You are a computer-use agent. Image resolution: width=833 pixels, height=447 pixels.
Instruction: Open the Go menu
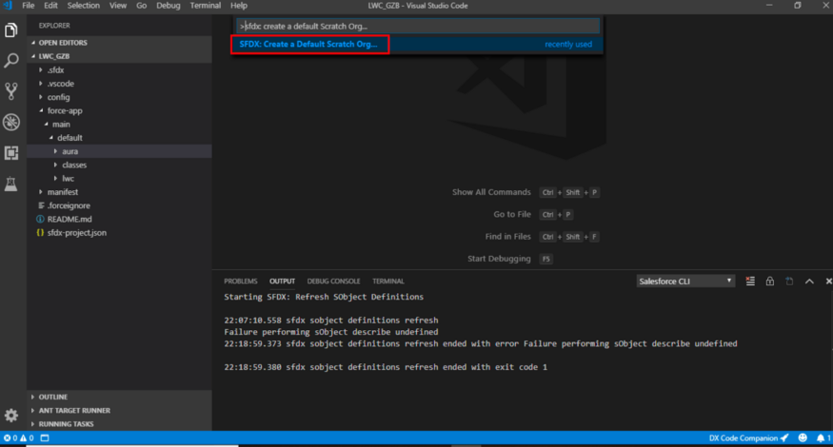click(x=141, y=6)
